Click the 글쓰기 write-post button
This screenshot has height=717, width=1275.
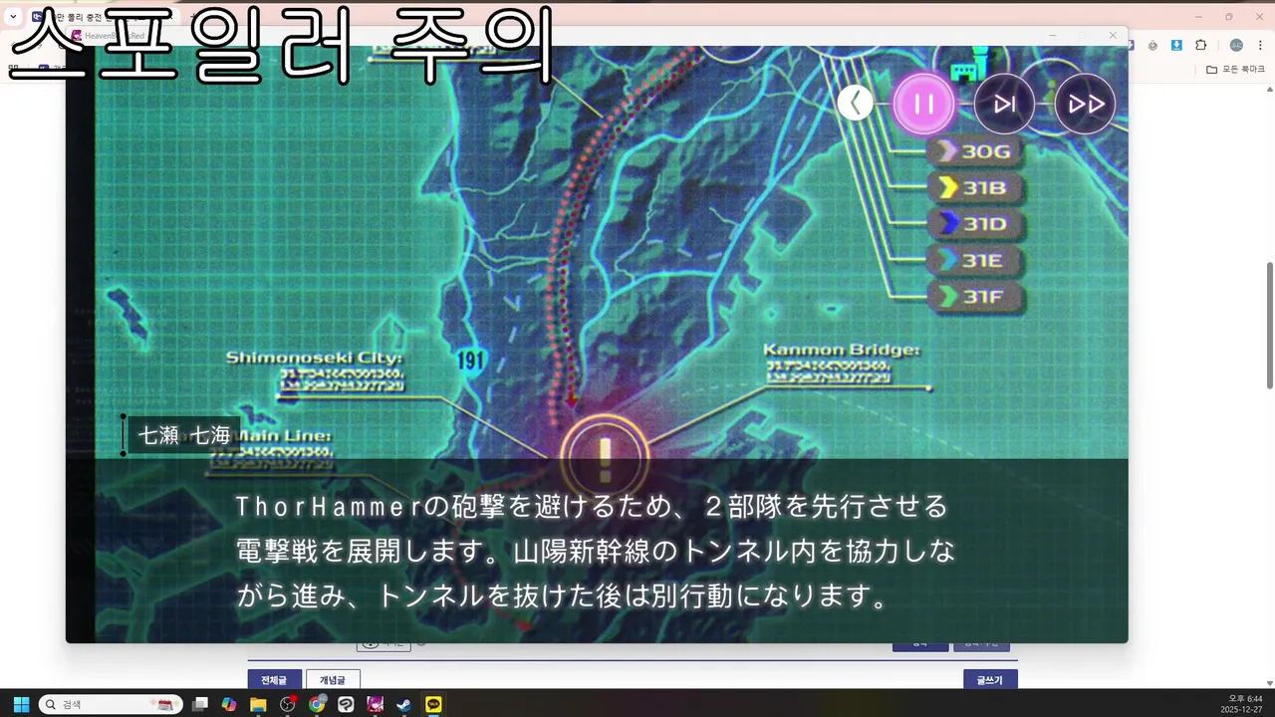click(990, 680)
